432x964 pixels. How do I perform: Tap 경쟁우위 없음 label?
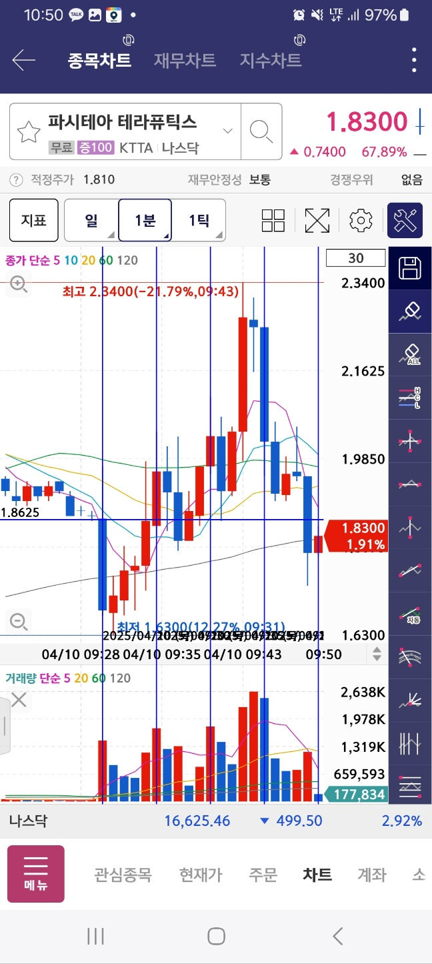[376, 179]
